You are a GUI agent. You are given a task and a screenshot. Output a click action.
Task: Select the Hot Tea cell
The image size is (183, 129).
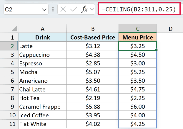[x=42, y=98]
